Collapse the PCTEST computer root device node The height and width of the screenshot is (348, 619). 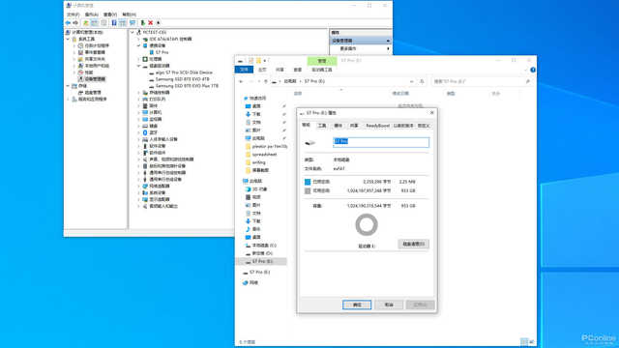(x=133, y=32)
